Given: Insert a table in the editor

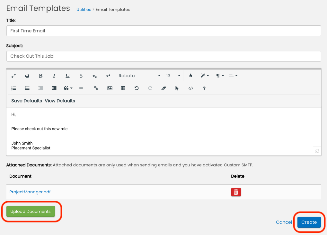Looking at the screenshot, I should (123, 88).
